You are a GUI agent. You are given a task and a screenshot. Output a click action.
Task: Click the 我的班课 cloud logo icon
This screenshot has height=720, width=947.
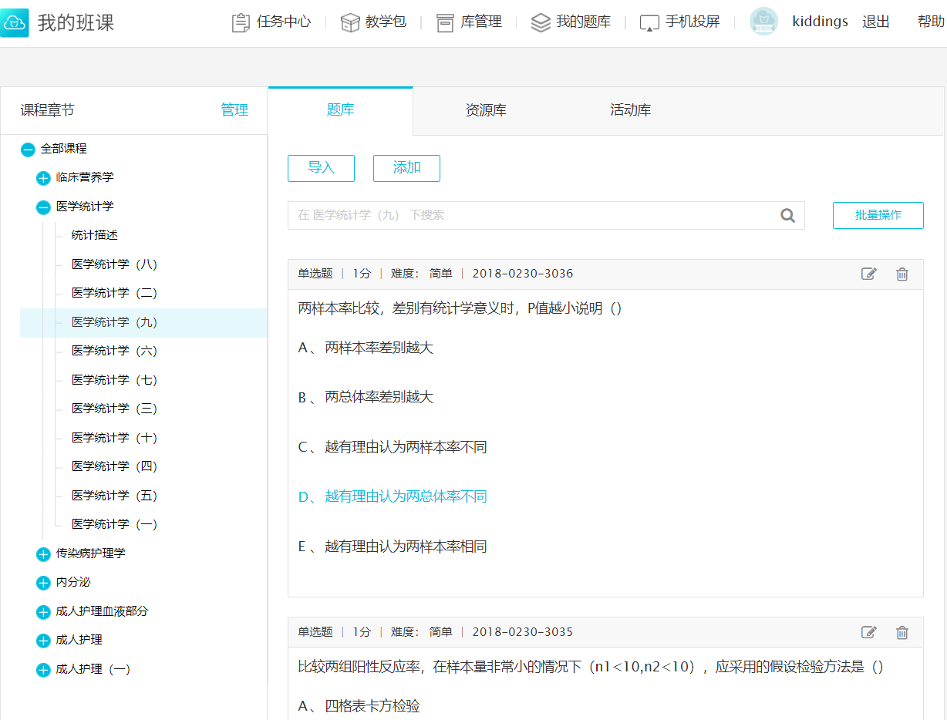(15, 22)
